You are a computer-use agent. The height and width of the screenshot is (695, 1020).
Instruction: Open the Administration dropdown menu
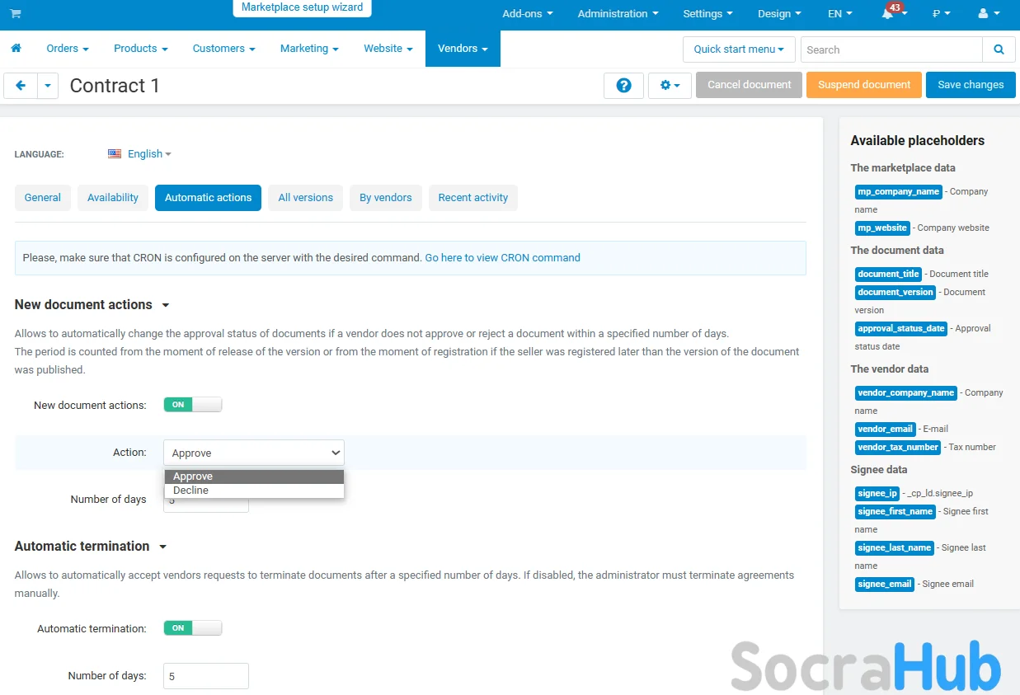(x=618, y=14)
